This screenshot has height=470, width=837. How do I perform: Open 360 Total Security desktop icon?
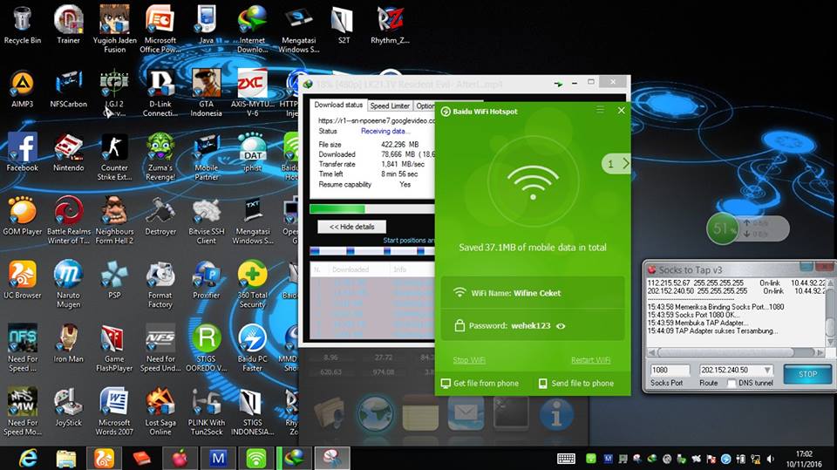252,284
